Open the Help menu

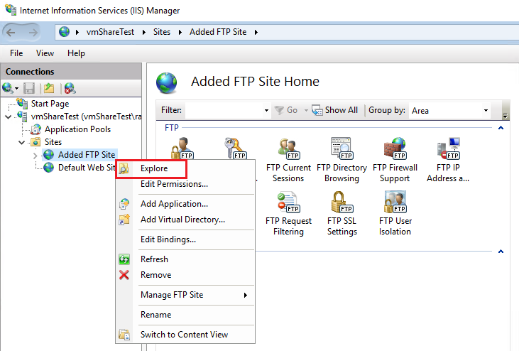pos(76,53)
